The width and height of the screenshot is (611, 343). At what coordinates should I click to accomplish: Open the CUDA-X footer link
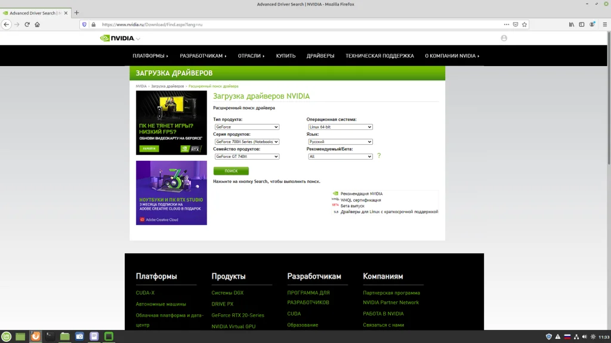[145, 293]
